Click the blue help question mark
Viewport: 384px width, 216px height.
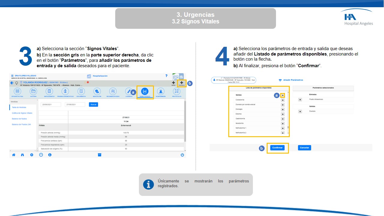tap(166, 76)
